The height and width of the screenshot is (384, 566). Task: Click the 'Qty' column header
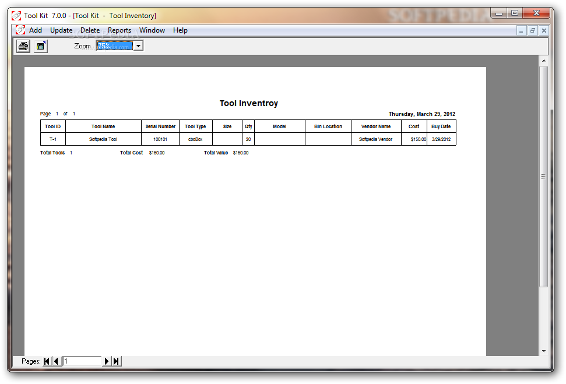tap(248, 126)
